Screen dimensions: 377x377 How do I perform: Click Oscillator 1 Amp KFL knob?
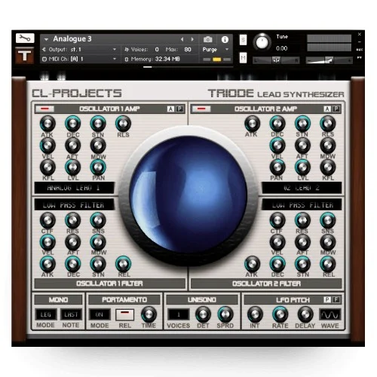click(48, 167)
